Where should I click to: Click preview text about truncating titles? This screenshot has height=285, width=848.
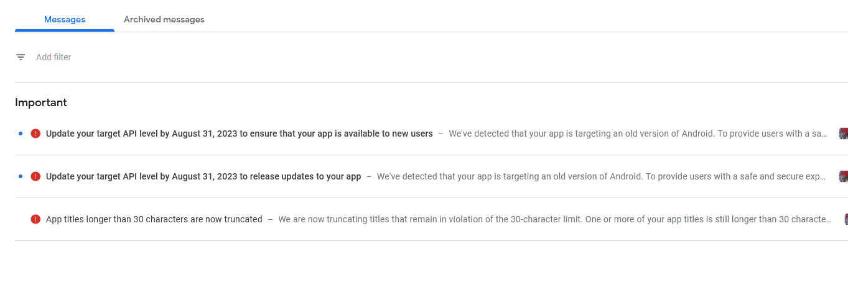click(555, 219)
